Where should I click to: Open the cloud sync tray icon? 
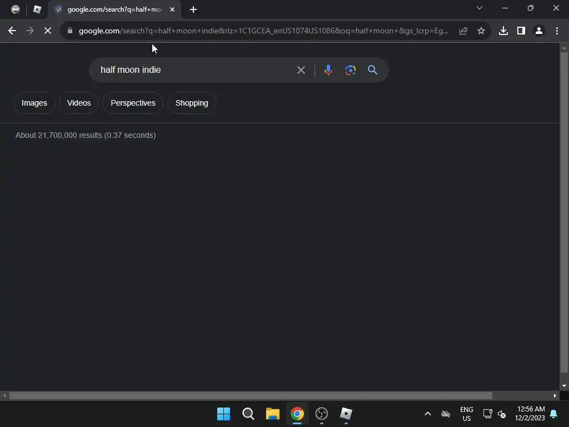tap(446, 414)
